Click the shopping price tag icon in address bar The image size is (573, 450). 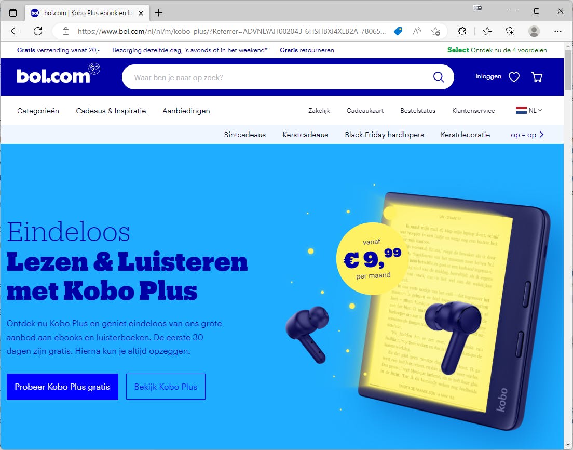tap(398, 31)
